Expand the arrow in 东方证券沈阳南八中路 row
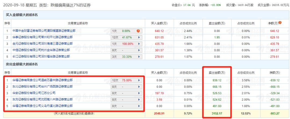 [139, 99]
